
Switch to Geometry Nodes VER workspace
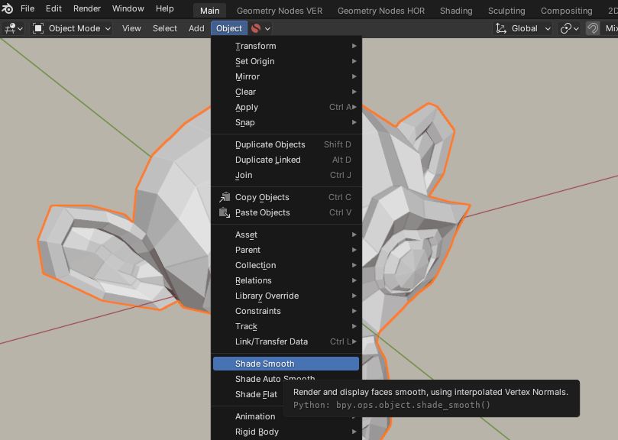coord(280,11)
